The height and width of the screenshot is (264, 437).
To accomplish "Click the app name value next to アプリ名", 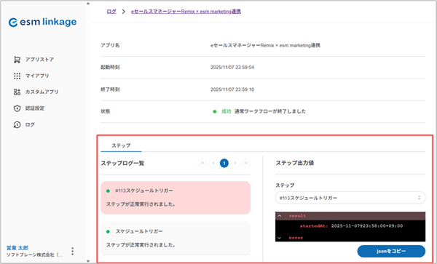I will click(x=265, y=45).
